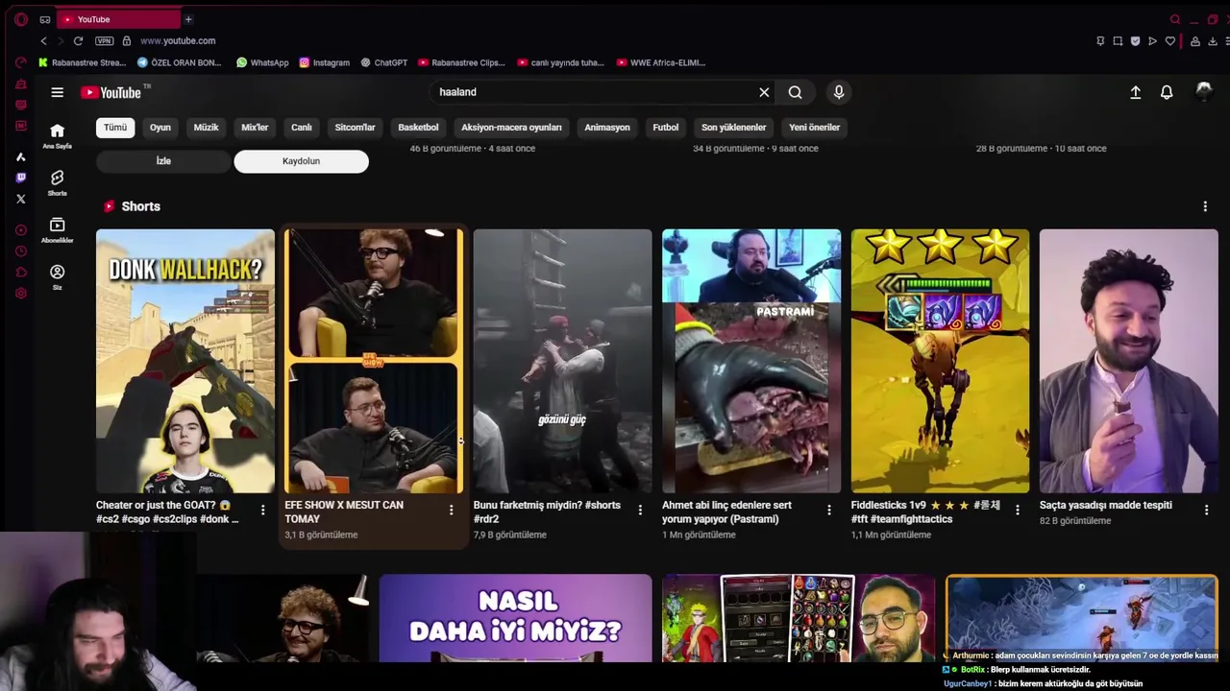Select the Oyun filter chip

160,128
